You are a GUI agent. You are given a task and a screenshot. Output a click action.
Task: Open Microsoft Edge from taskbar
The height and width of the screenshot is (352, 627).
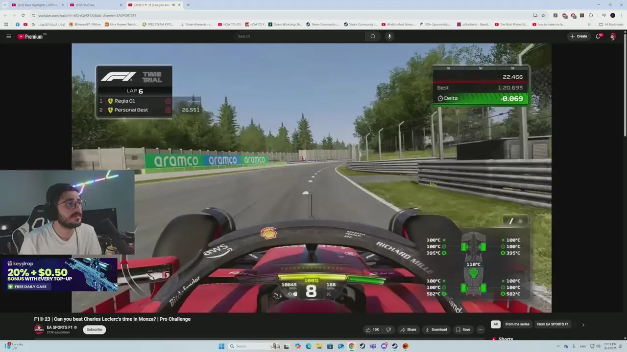click(x=309, y=346)
